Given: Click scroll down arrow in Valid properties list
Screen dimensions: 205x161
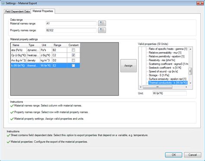Looking at the screenshot, I should coord(190,83).
